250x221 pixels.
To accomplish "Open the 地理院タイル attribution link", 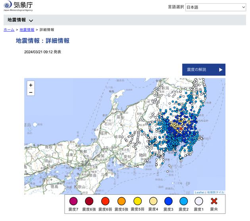I will (215, 192).
